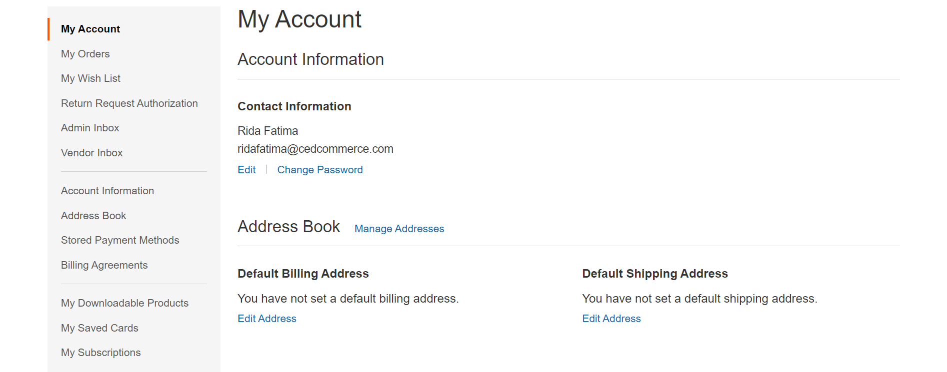Open Billing Agreements

104,265
